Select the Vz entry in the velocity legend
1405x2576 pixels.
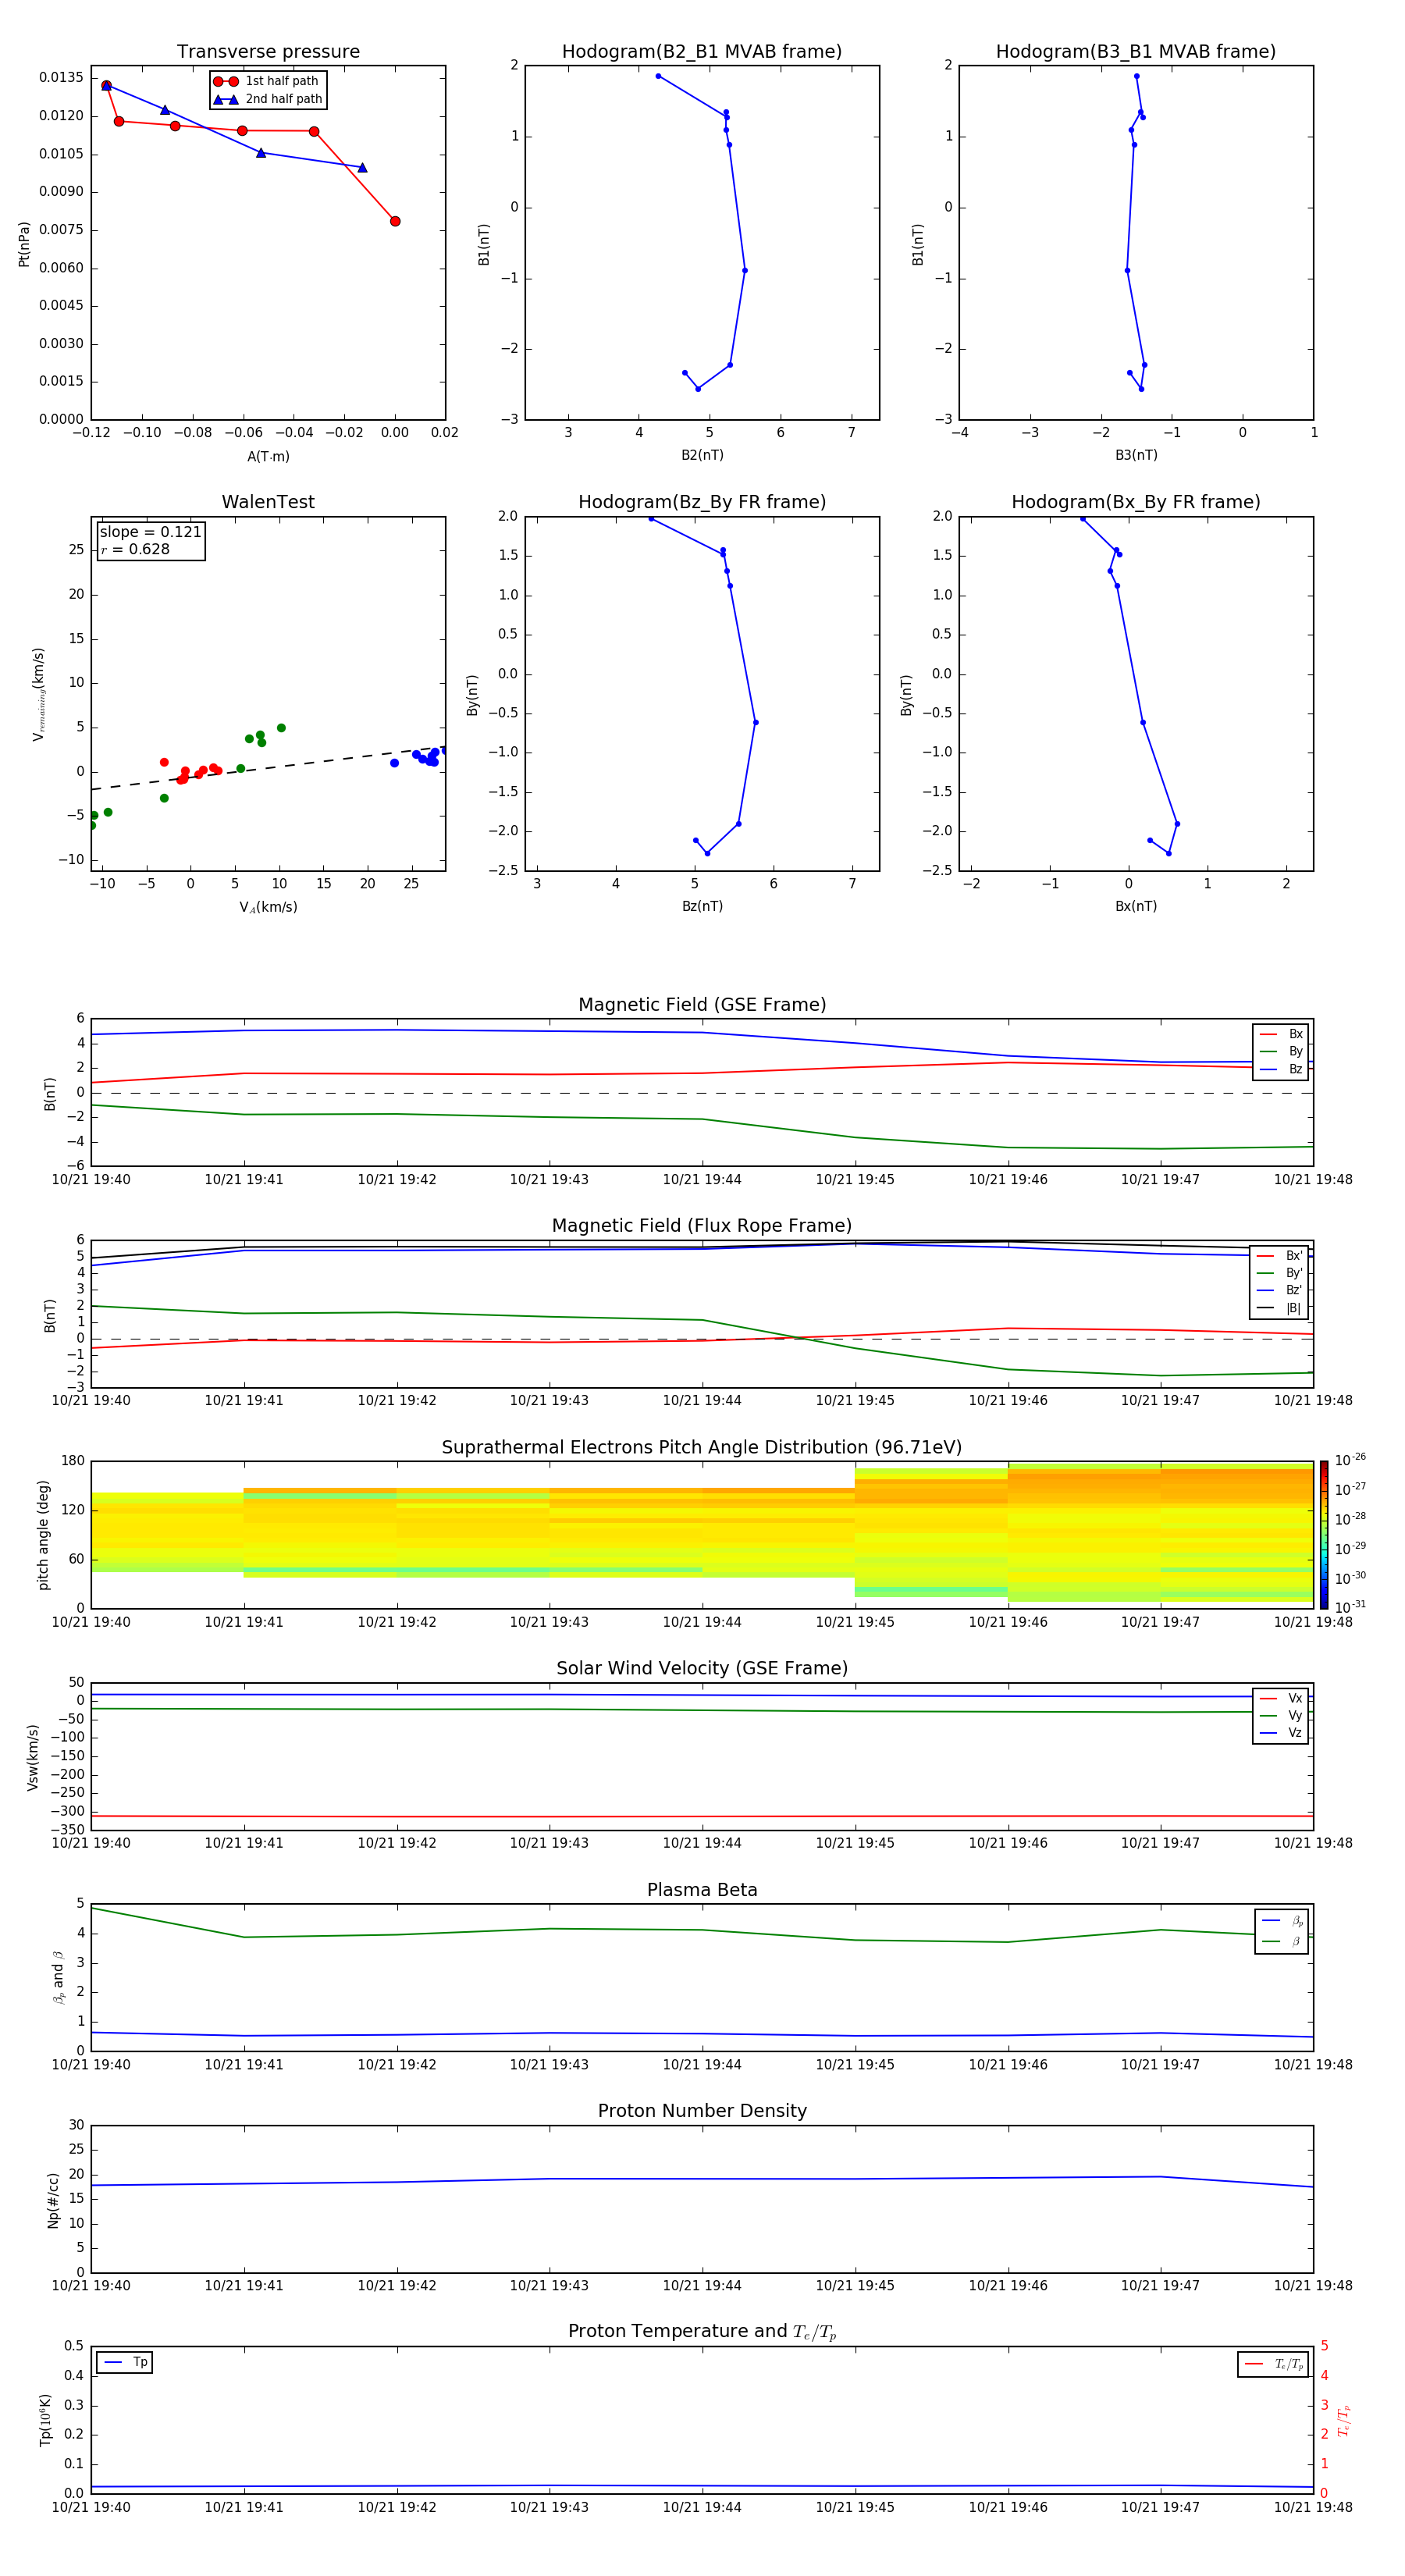tap(1281, 1733)
